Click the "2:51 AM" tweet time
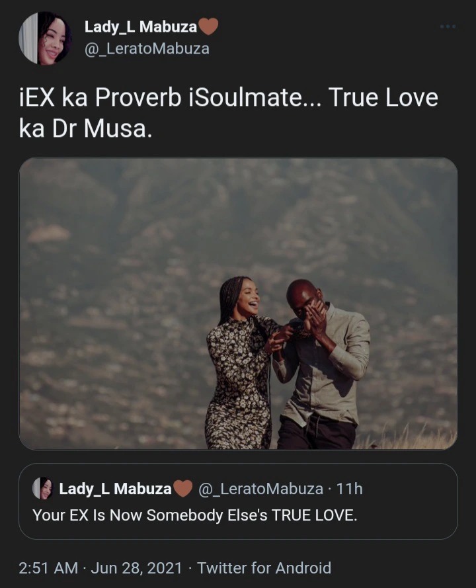The width and height of the screenshot is (476, 588). (x=48, y=567)
